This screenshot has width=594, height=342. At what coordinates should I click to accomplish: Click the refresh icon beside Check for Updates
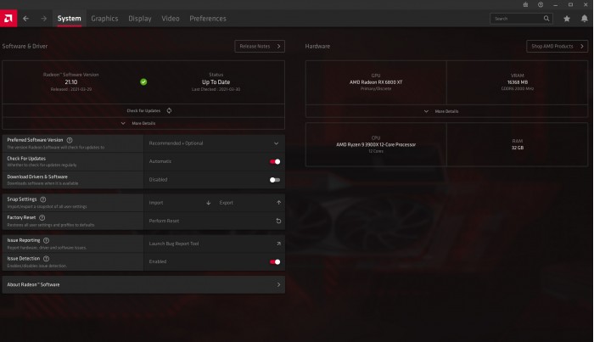tap(170, 110)
